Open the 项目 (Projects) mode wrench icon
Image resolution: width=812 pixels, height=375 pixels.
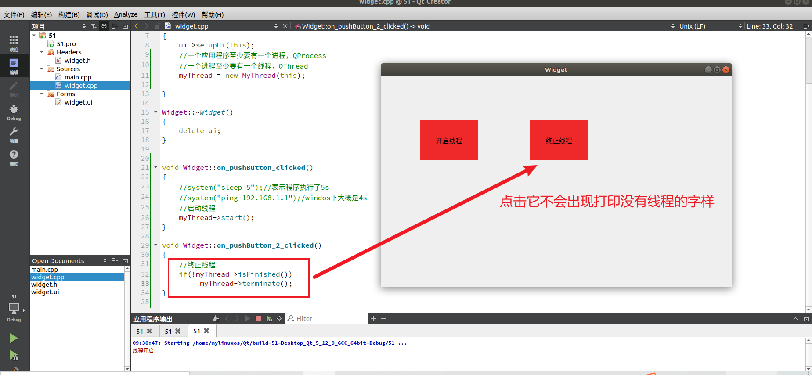14,135
